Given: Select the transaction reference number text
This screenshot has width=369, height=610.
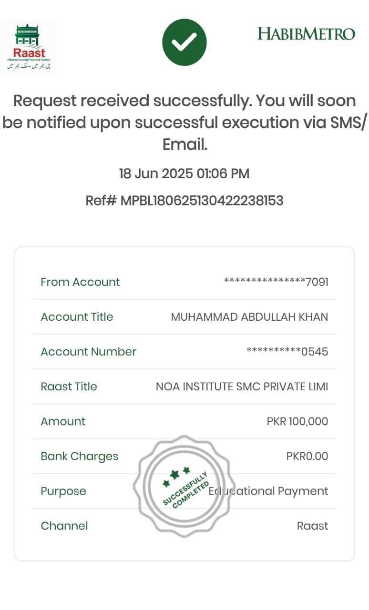Looking at the screenshot, I should 184,201.
